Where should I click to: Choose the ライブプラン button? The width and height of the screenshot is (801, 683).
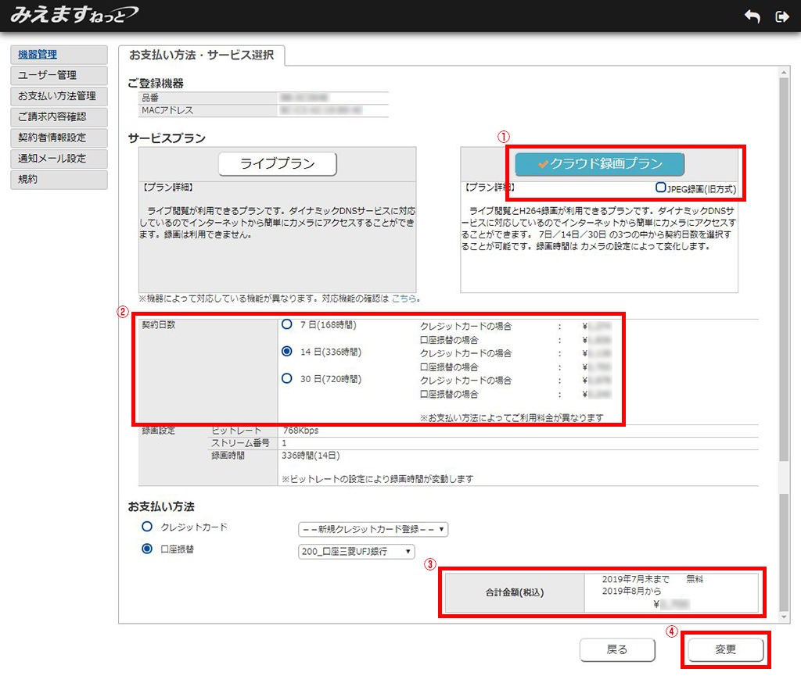pos(277,164)
